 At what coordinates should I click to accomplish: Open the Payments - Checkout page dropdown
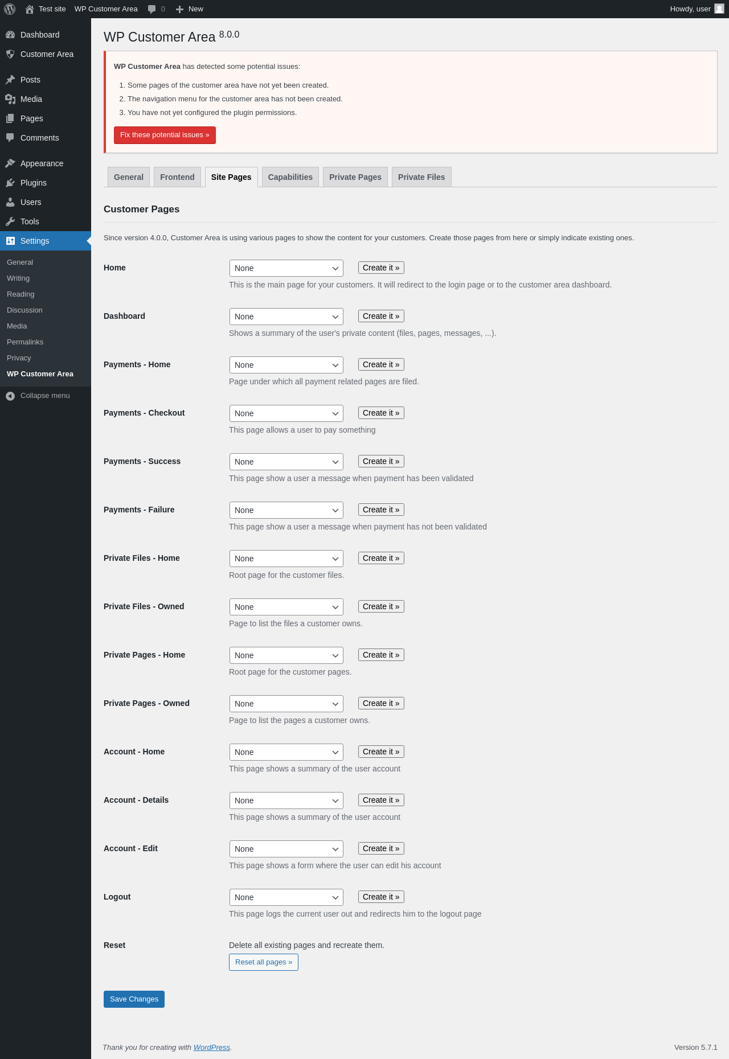tap(286, 413)
